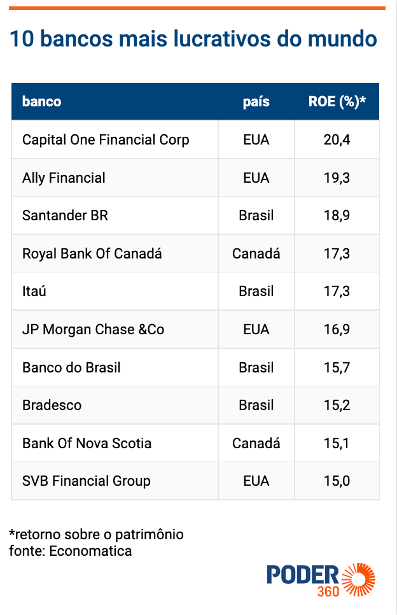Click the 'fonte: Economatica' source text
397x615 pixels.
tap(71, 551)
